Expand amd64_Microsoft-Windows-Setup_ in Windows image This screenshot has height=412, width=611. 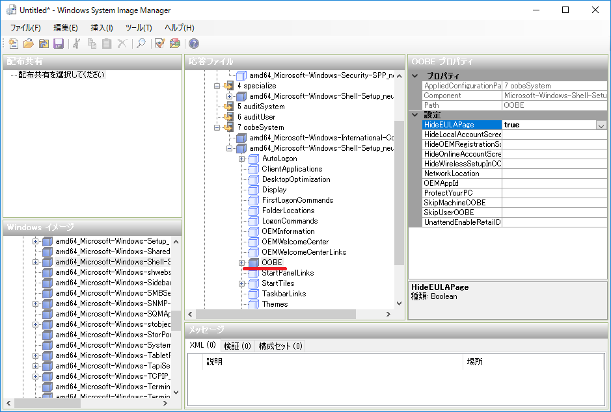35,241
